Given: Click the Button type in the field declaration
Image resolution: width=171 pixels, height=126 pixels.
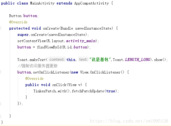Looking at the screenshot, I should point(15,16).
